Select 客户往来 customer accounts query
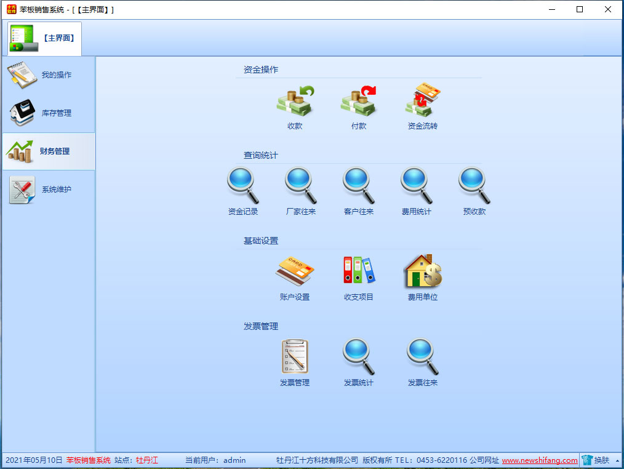 359,186
